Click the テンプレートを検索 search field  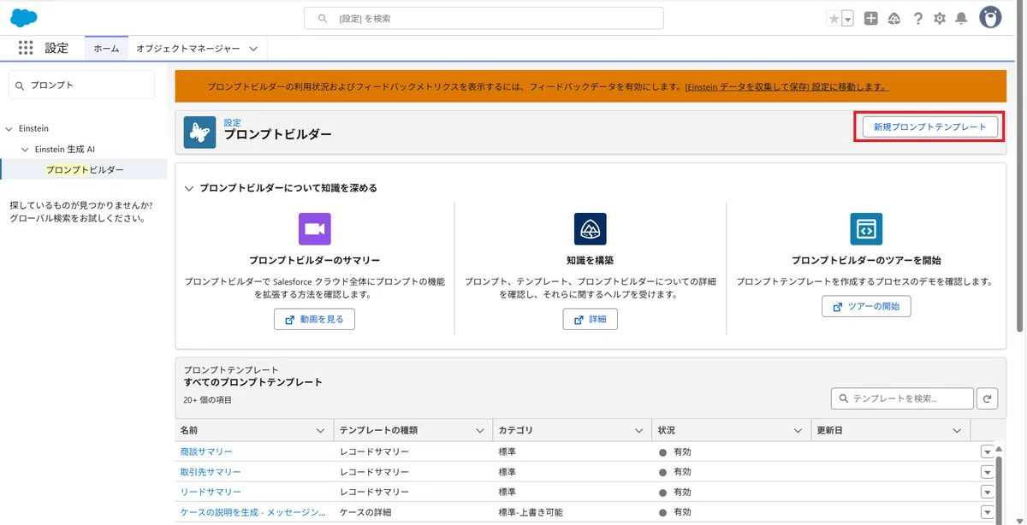pos(902,398)
